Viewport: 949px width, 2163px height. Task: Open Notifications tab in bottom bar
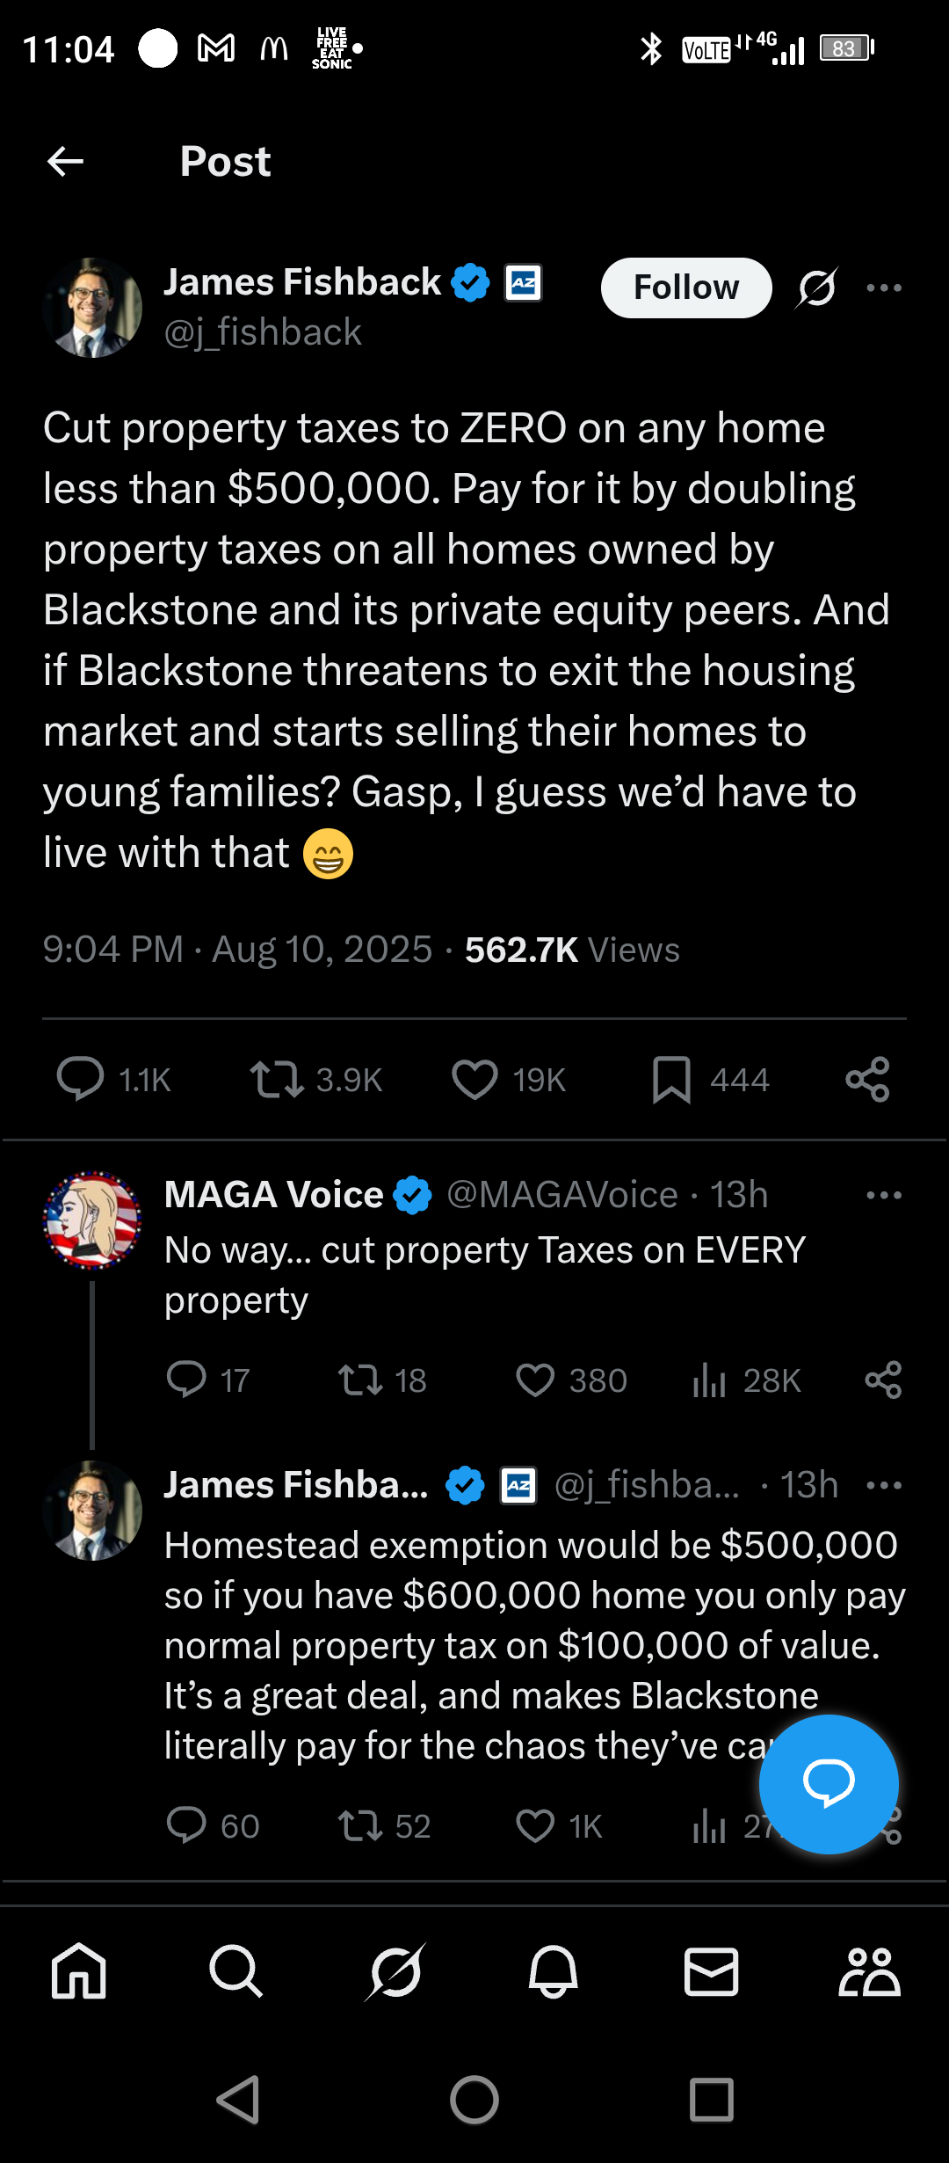tap(553, 1971)
